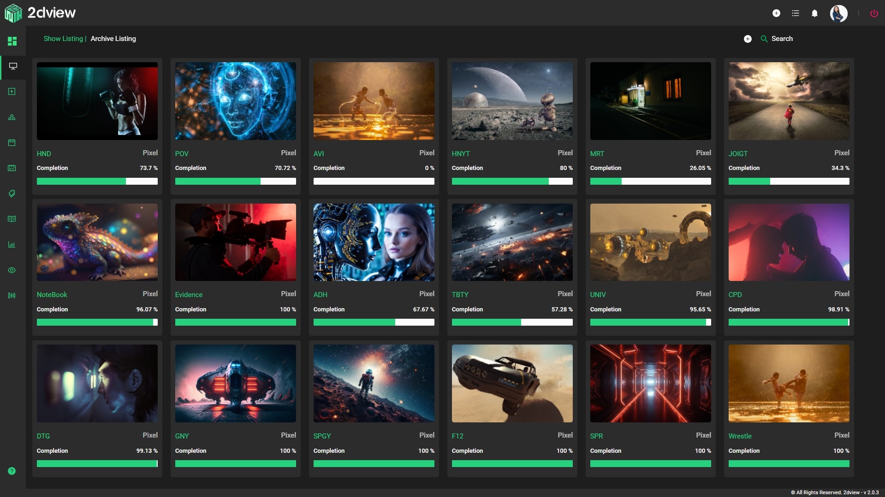
Task: Toggle the filter sliders icon in sidebar
Action: pyautogui.click(x=12, y=295)
